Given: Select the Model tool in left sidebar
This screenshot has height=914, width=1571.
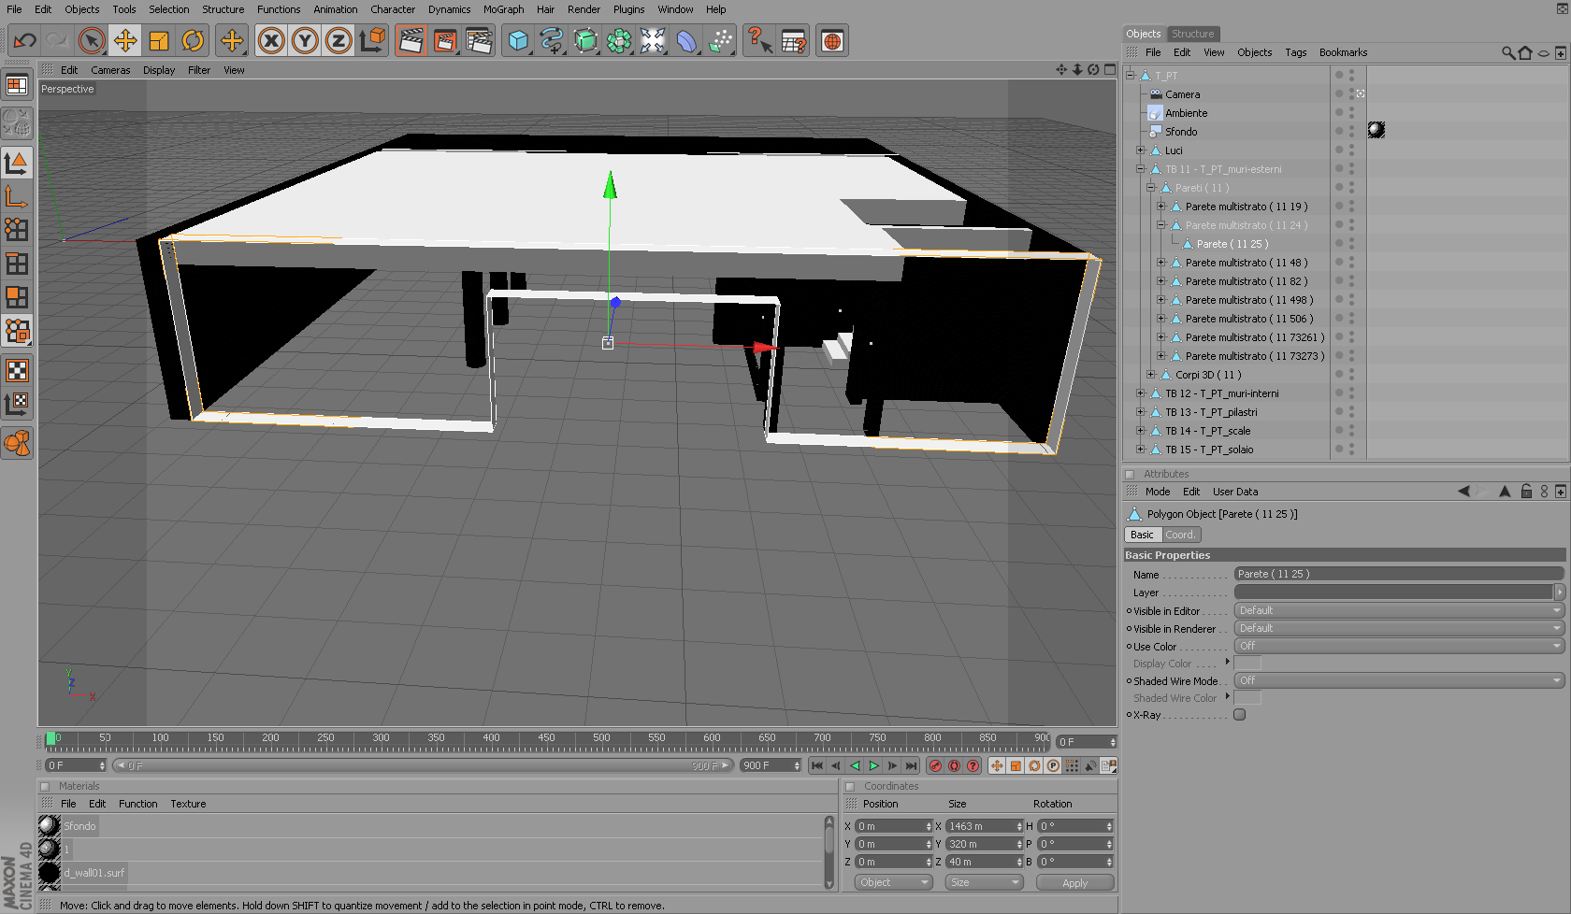Looking at the screenshot, I should point(17,163).
